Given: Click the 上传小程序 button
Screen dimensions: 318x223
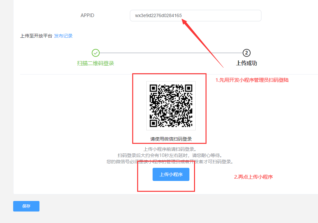Looking at the screenshot, I should coord(171,174).
